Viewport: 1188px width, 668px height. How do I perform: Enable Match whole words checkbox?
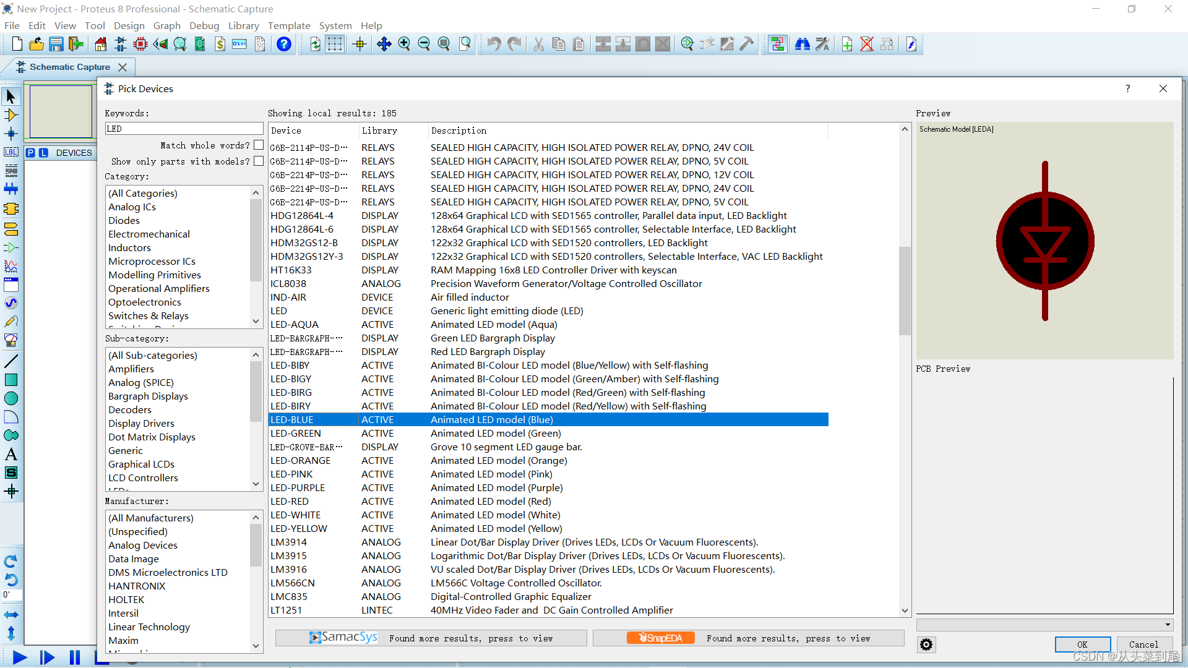click(x=259, y=145)
